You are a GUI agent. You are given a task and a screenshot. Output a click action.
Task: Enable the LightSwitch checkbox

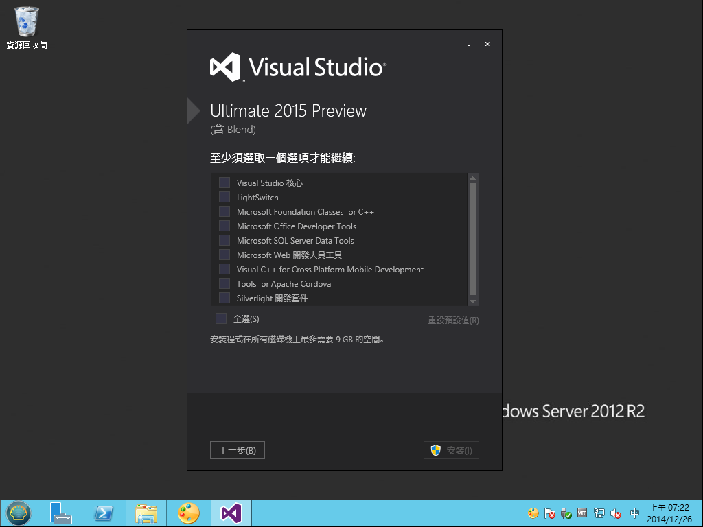pyautogui.click(x=224, y=197)
